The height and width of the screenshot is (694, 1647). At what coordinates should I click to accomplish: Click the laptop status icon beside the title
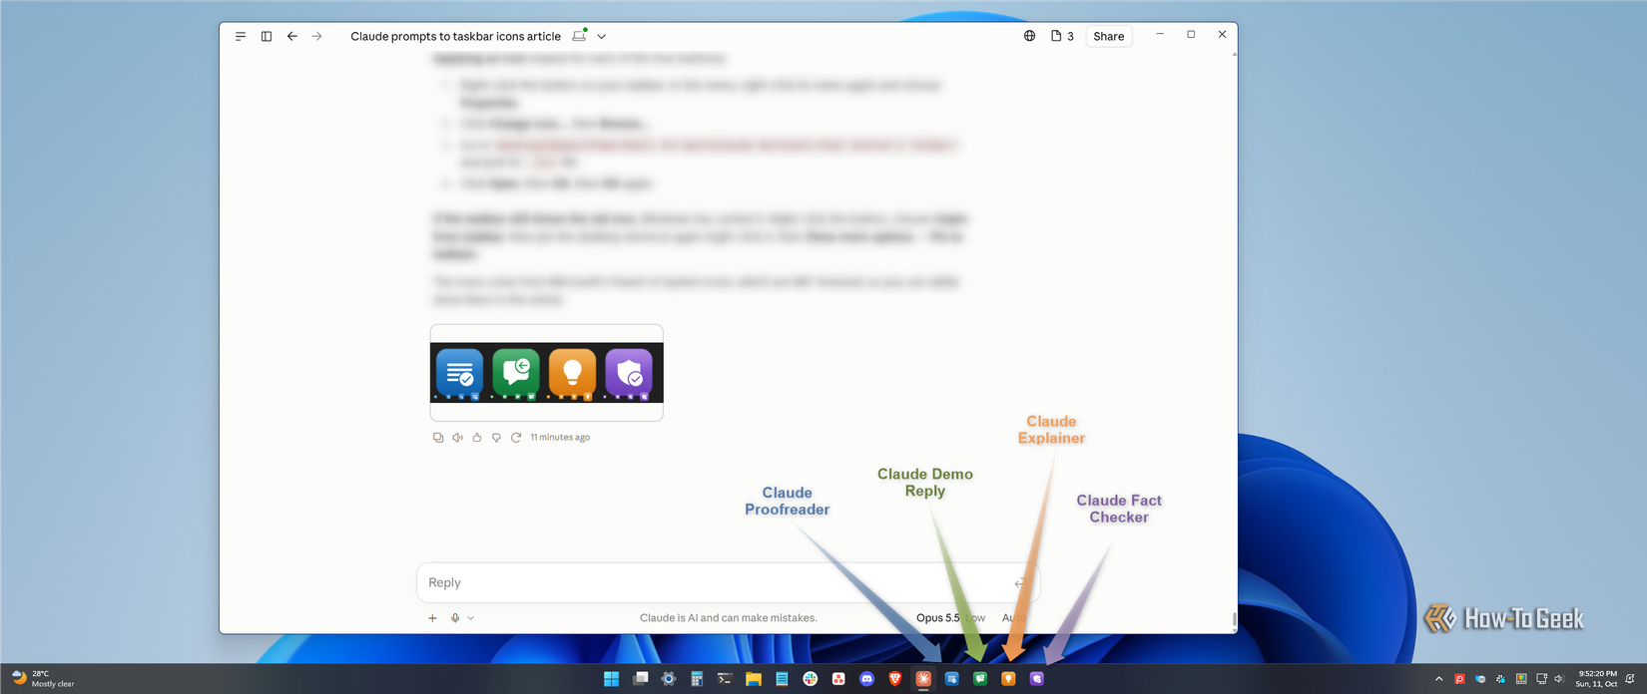coord(579,35)
